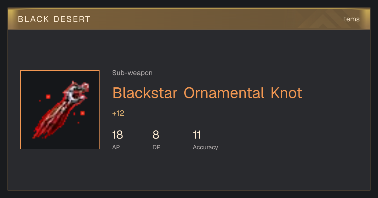Click the AP stat label
Image resolution: width=378 pixels, height=198 pixels.
click(x=116, y=147)
